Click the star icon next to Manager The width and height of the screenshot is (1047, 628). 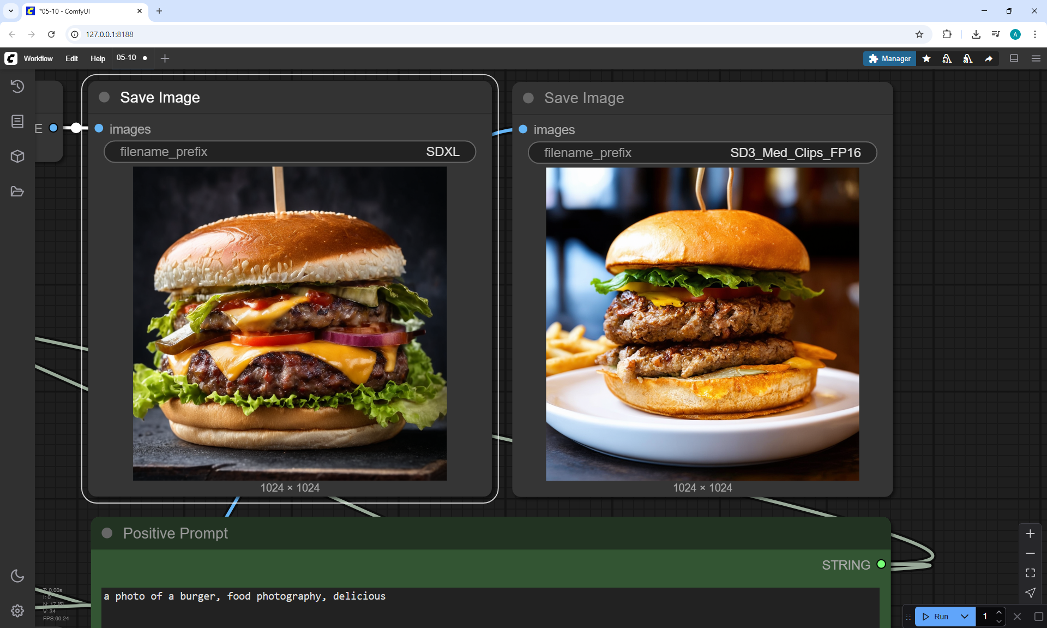point(926,58)
